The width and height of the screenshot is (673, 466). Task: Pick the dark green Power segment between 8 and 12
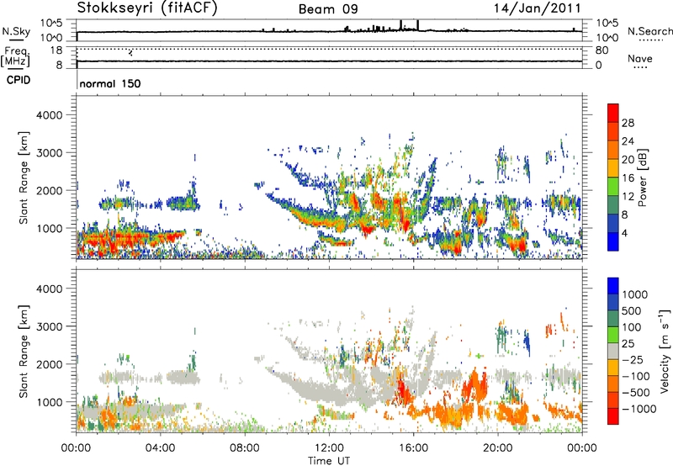click(x=613, y=205)
